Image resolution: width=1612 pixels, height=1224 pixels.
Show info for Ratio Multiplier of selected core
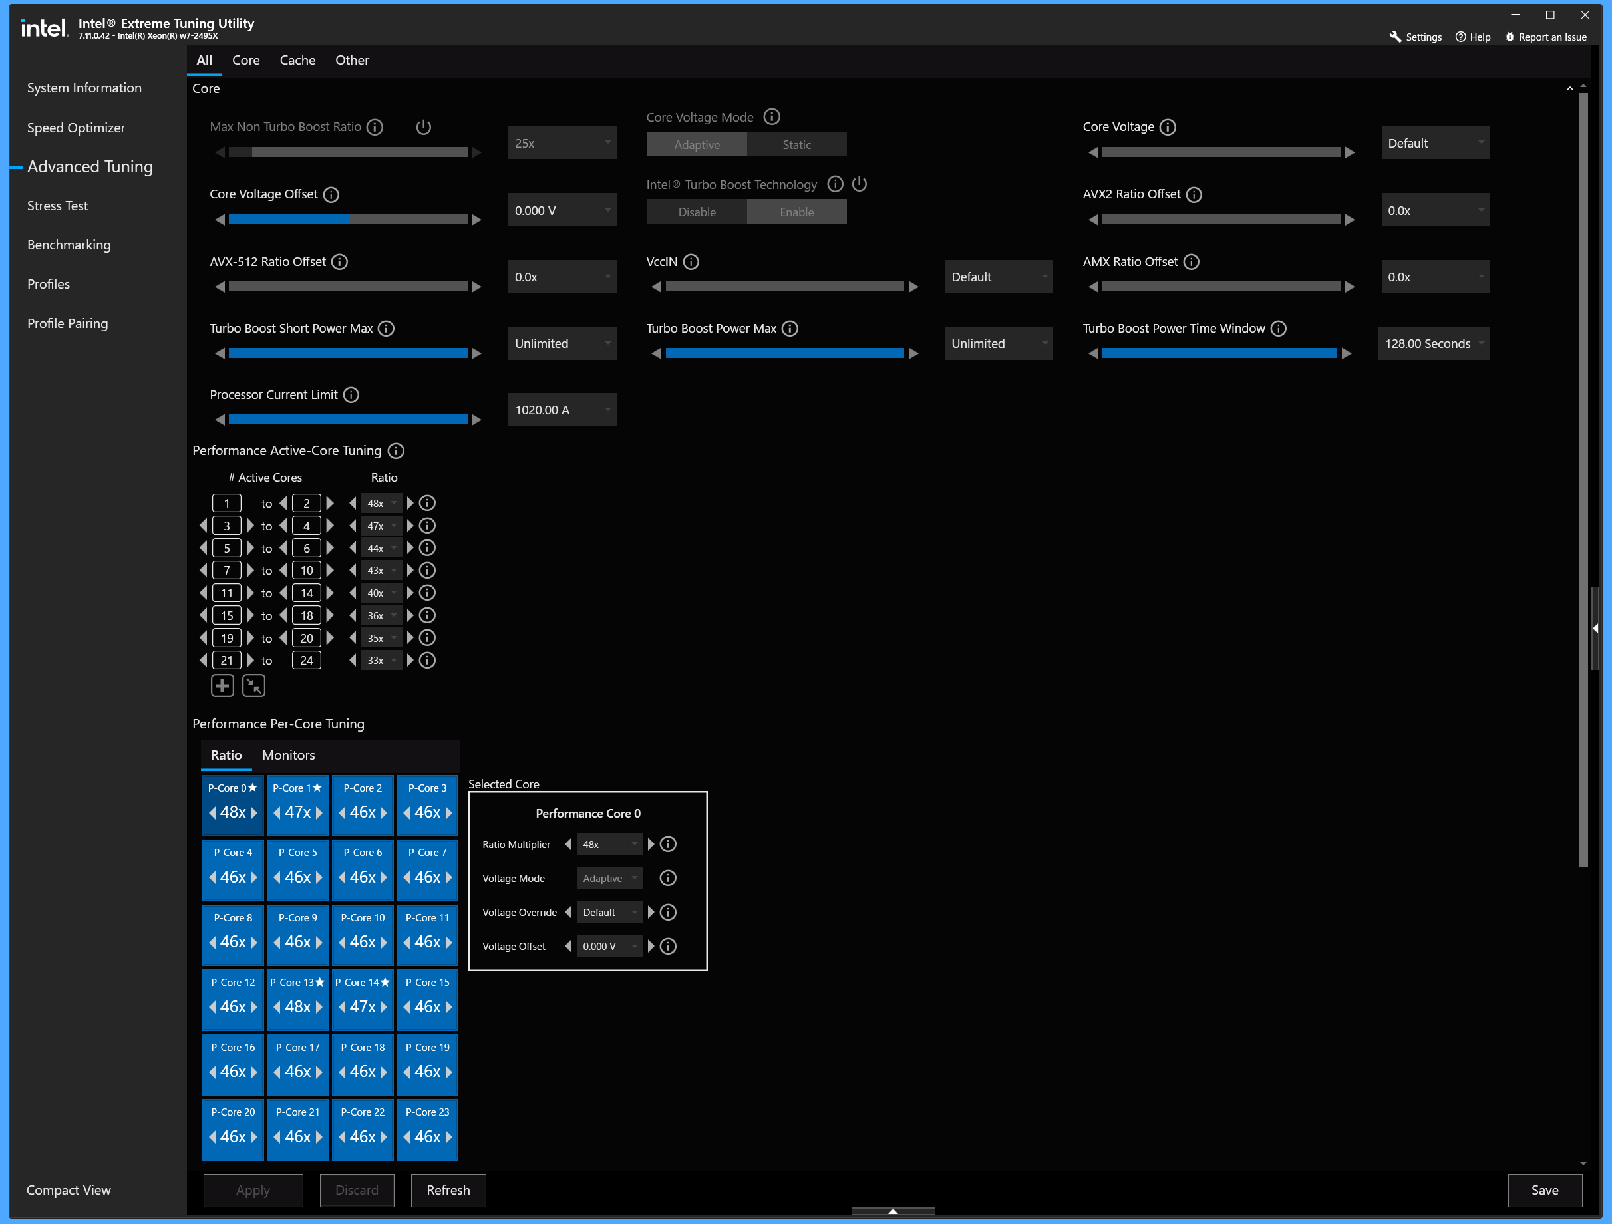(668, 844)
